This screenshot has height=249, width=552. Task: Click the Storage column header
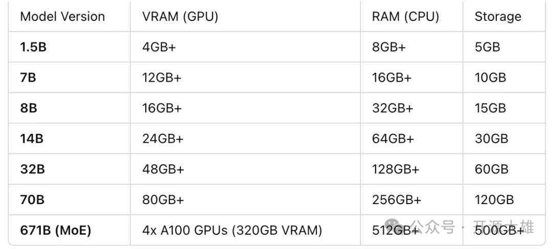coord(498,17)
